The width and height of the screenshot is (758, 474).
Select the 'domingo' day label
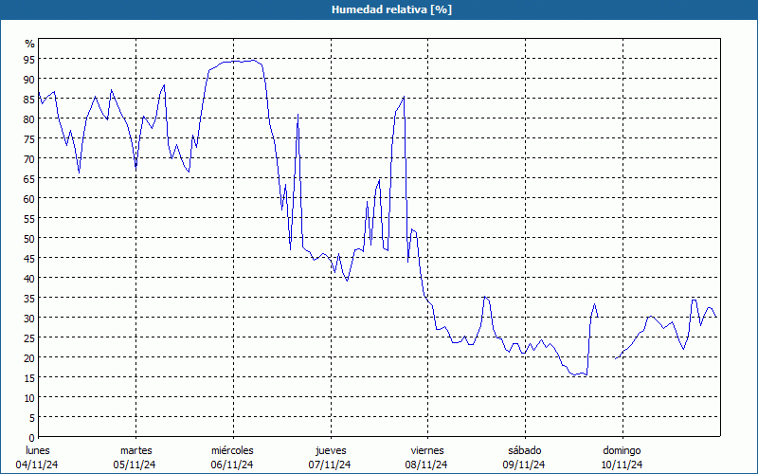(x=622, y=450)
